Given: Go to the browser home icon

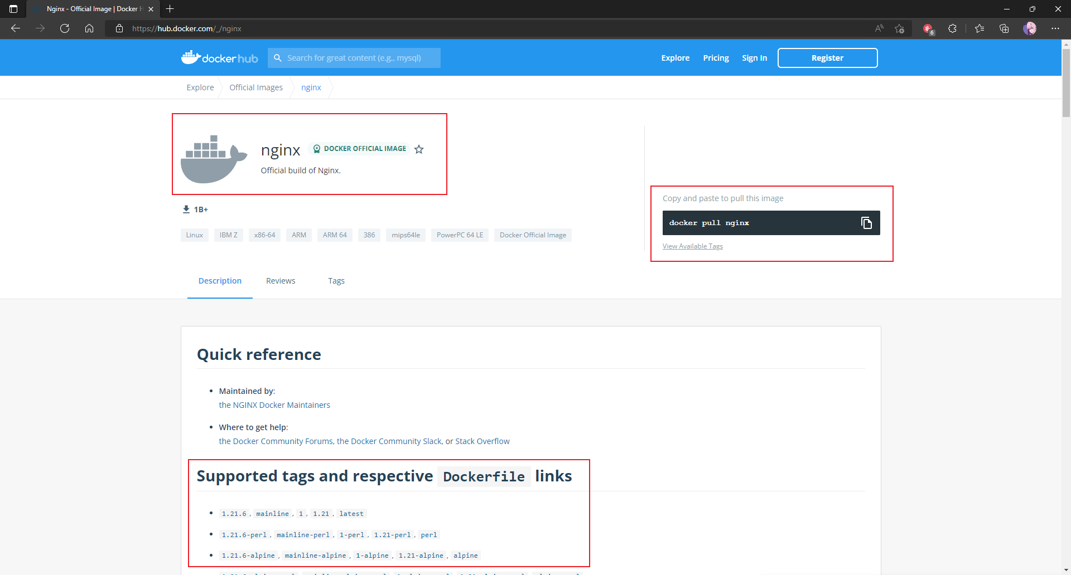Looking at the screenshot, I should [x=89, y=28].
